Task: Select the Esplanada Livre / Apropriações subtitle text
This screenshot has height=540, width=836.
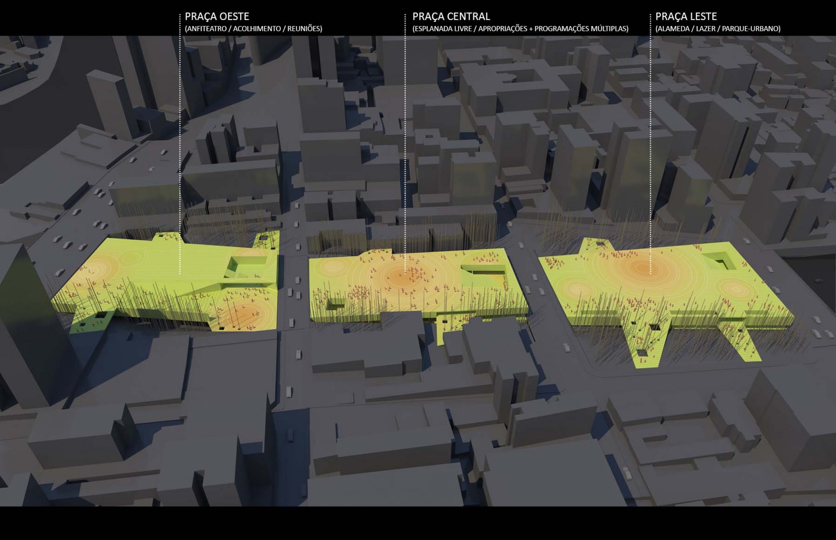Action: point(520,29)
